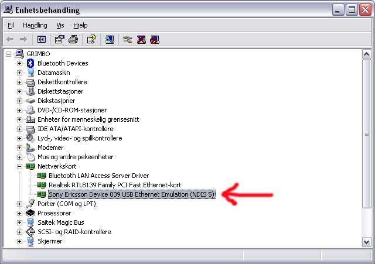375x264 pixels.
Task: Expand the Prosessorer node
Action: [19, 213]
